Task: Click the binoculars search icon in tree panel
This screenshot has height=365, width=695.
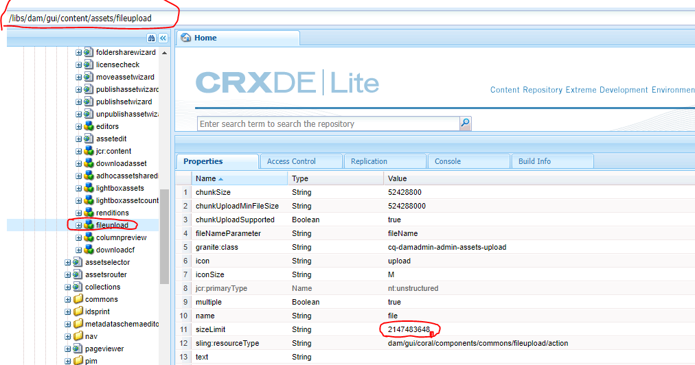Action: (151, 38)
